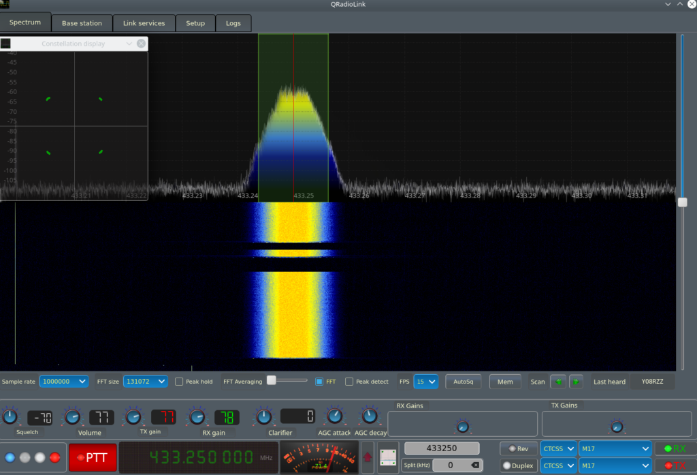The width and height of the screenshot is (697, 475).
Task: Switch to the Base station tab
Action: [x=82, y=22]
